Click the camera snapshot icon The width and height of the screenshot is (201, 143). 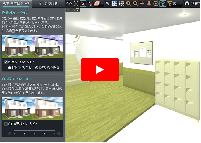point(187,3)
